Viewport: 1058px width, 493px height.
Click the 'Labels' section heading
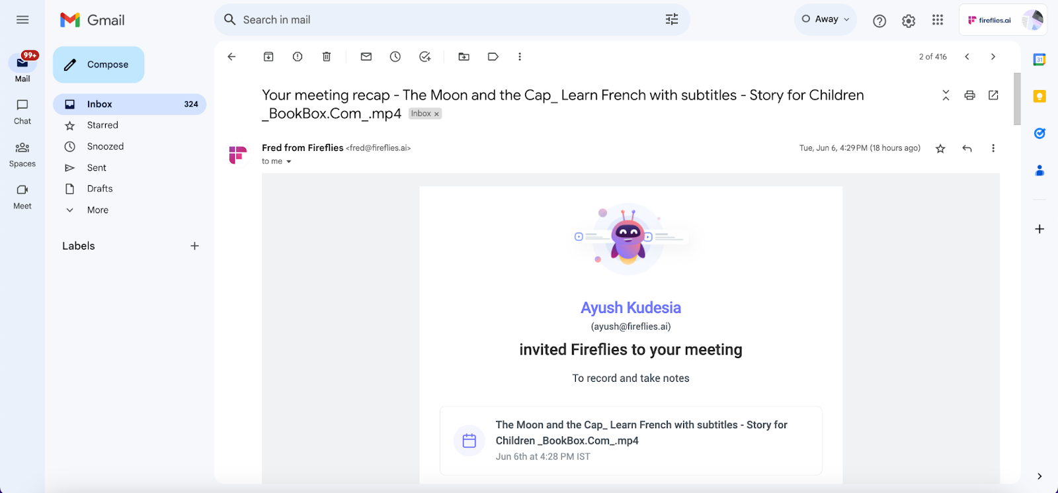(79, 246)
